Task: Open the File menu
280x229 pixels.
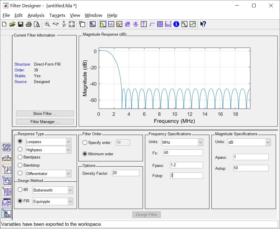Action: (x=6, y=15)
